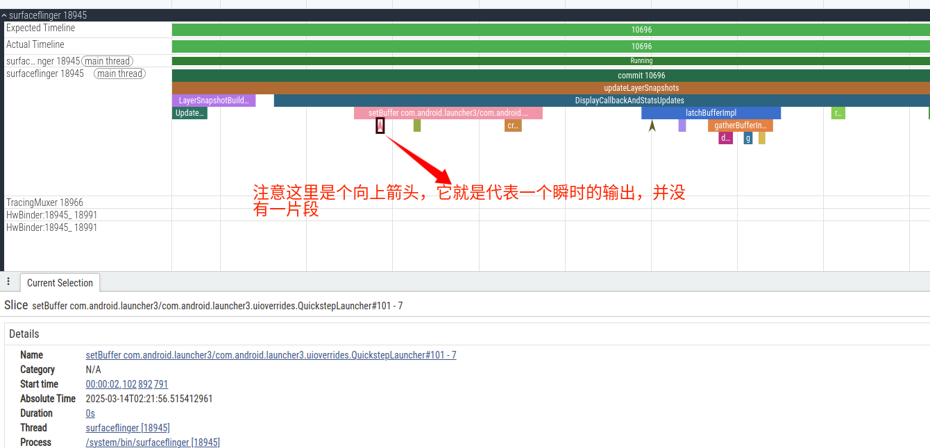Click the olive slice under setBuffer

point(417,126)
